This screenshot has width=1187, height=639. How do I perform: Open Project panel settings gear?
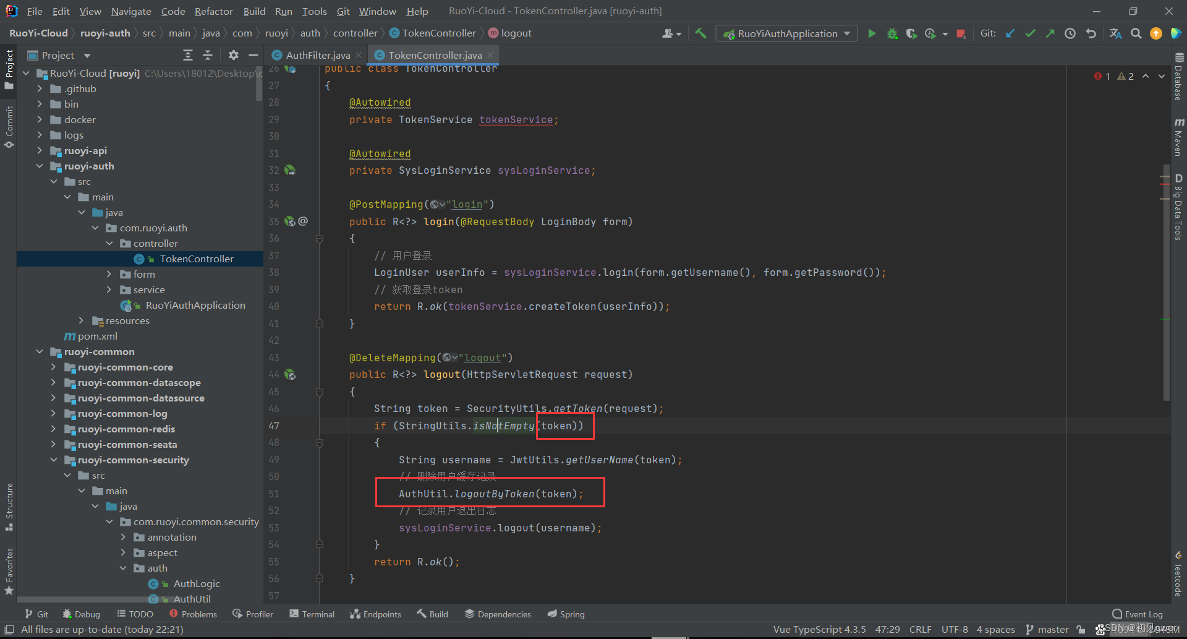[x=233, y=55]
